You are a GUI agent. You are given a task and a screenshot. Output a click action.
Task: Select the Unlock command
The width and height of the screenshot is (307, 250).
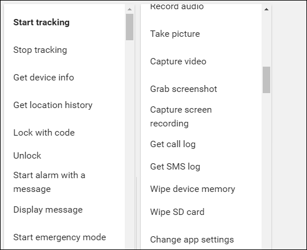(x=27, y=156)
